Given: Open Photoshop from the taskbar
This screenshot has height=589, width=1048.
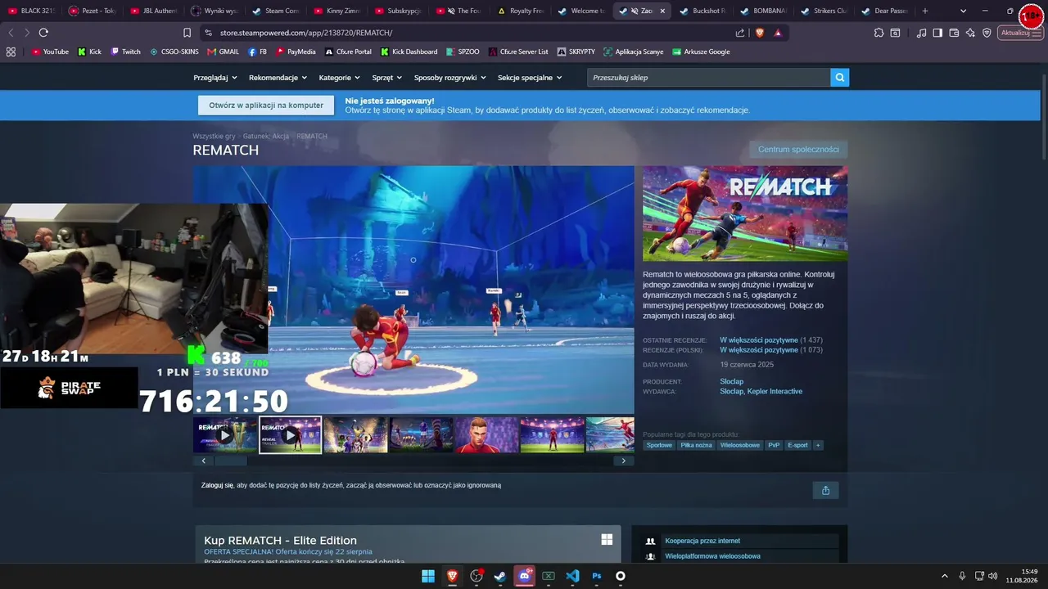Looking at the screenshot, I should (x=597, y=576).
